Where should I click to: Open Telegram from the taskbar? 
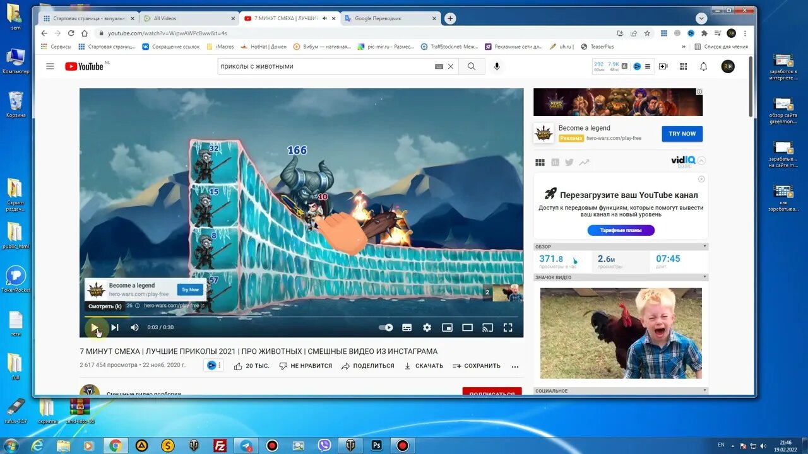tap(246, 446)
